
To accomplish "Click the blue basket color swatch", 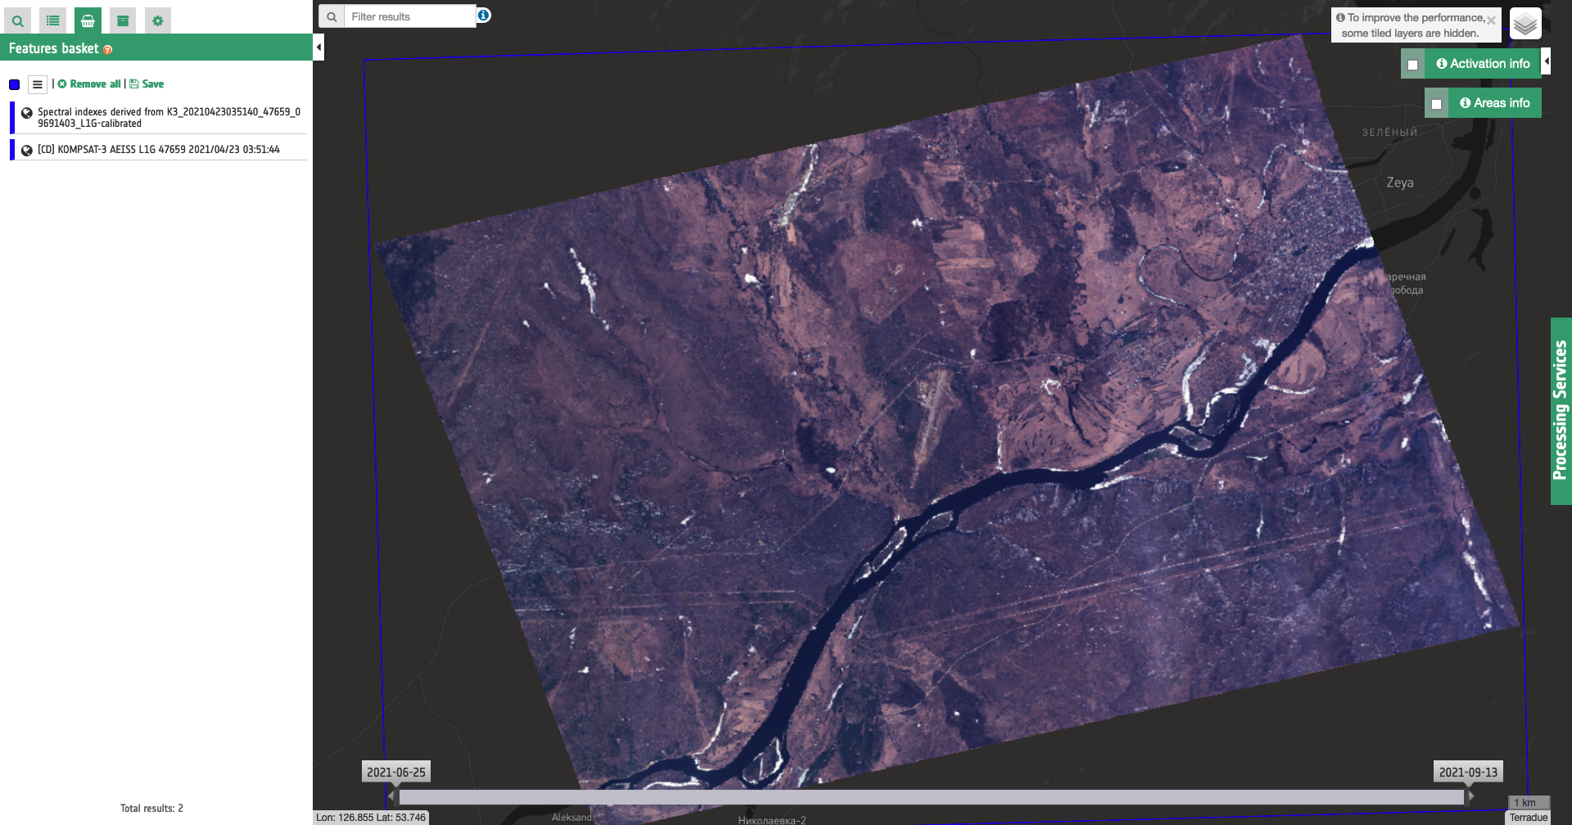I will click(15, 84).
